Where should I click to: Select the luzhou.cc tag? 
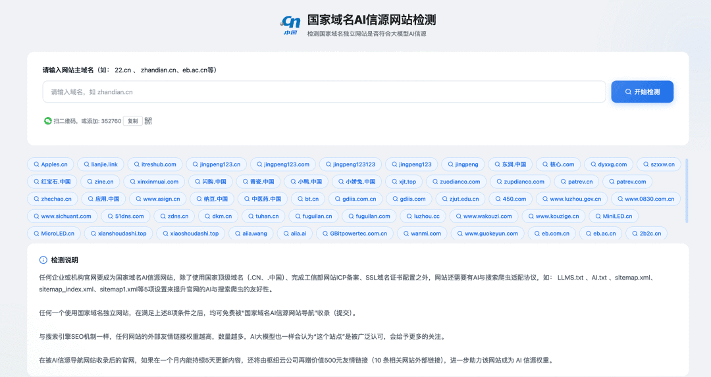[x=423, y=216]
